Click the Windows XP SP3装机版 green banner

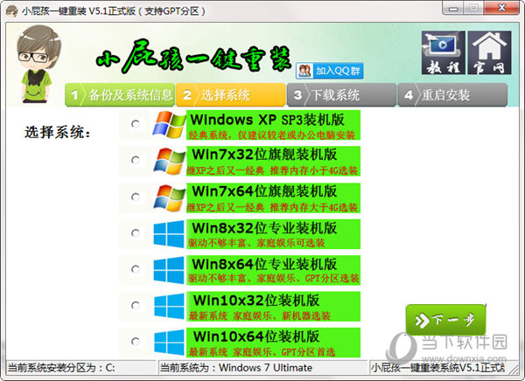273,125
